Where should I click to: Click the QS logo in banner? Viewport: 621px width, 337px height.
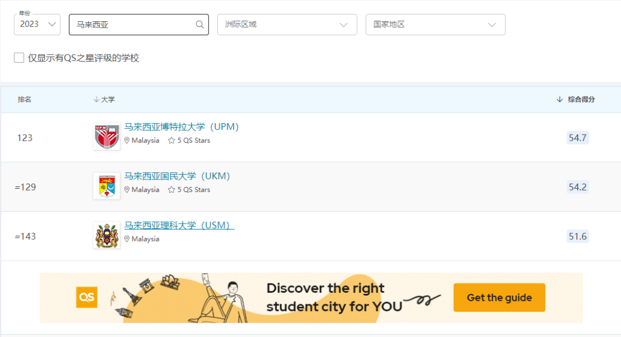(x=87, y=297)
